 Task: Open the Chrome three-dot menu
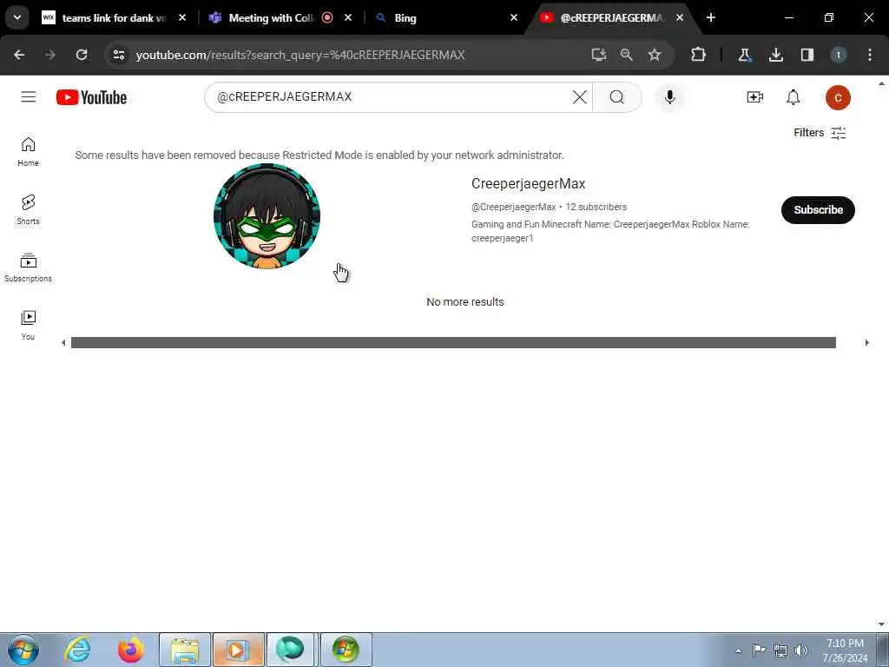[x=870, y=55]
